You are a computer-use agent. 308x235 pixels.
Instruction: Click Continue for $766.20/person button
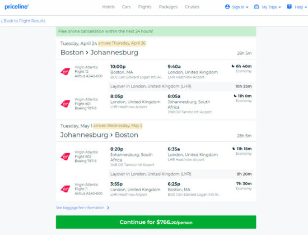click(156, 222)
